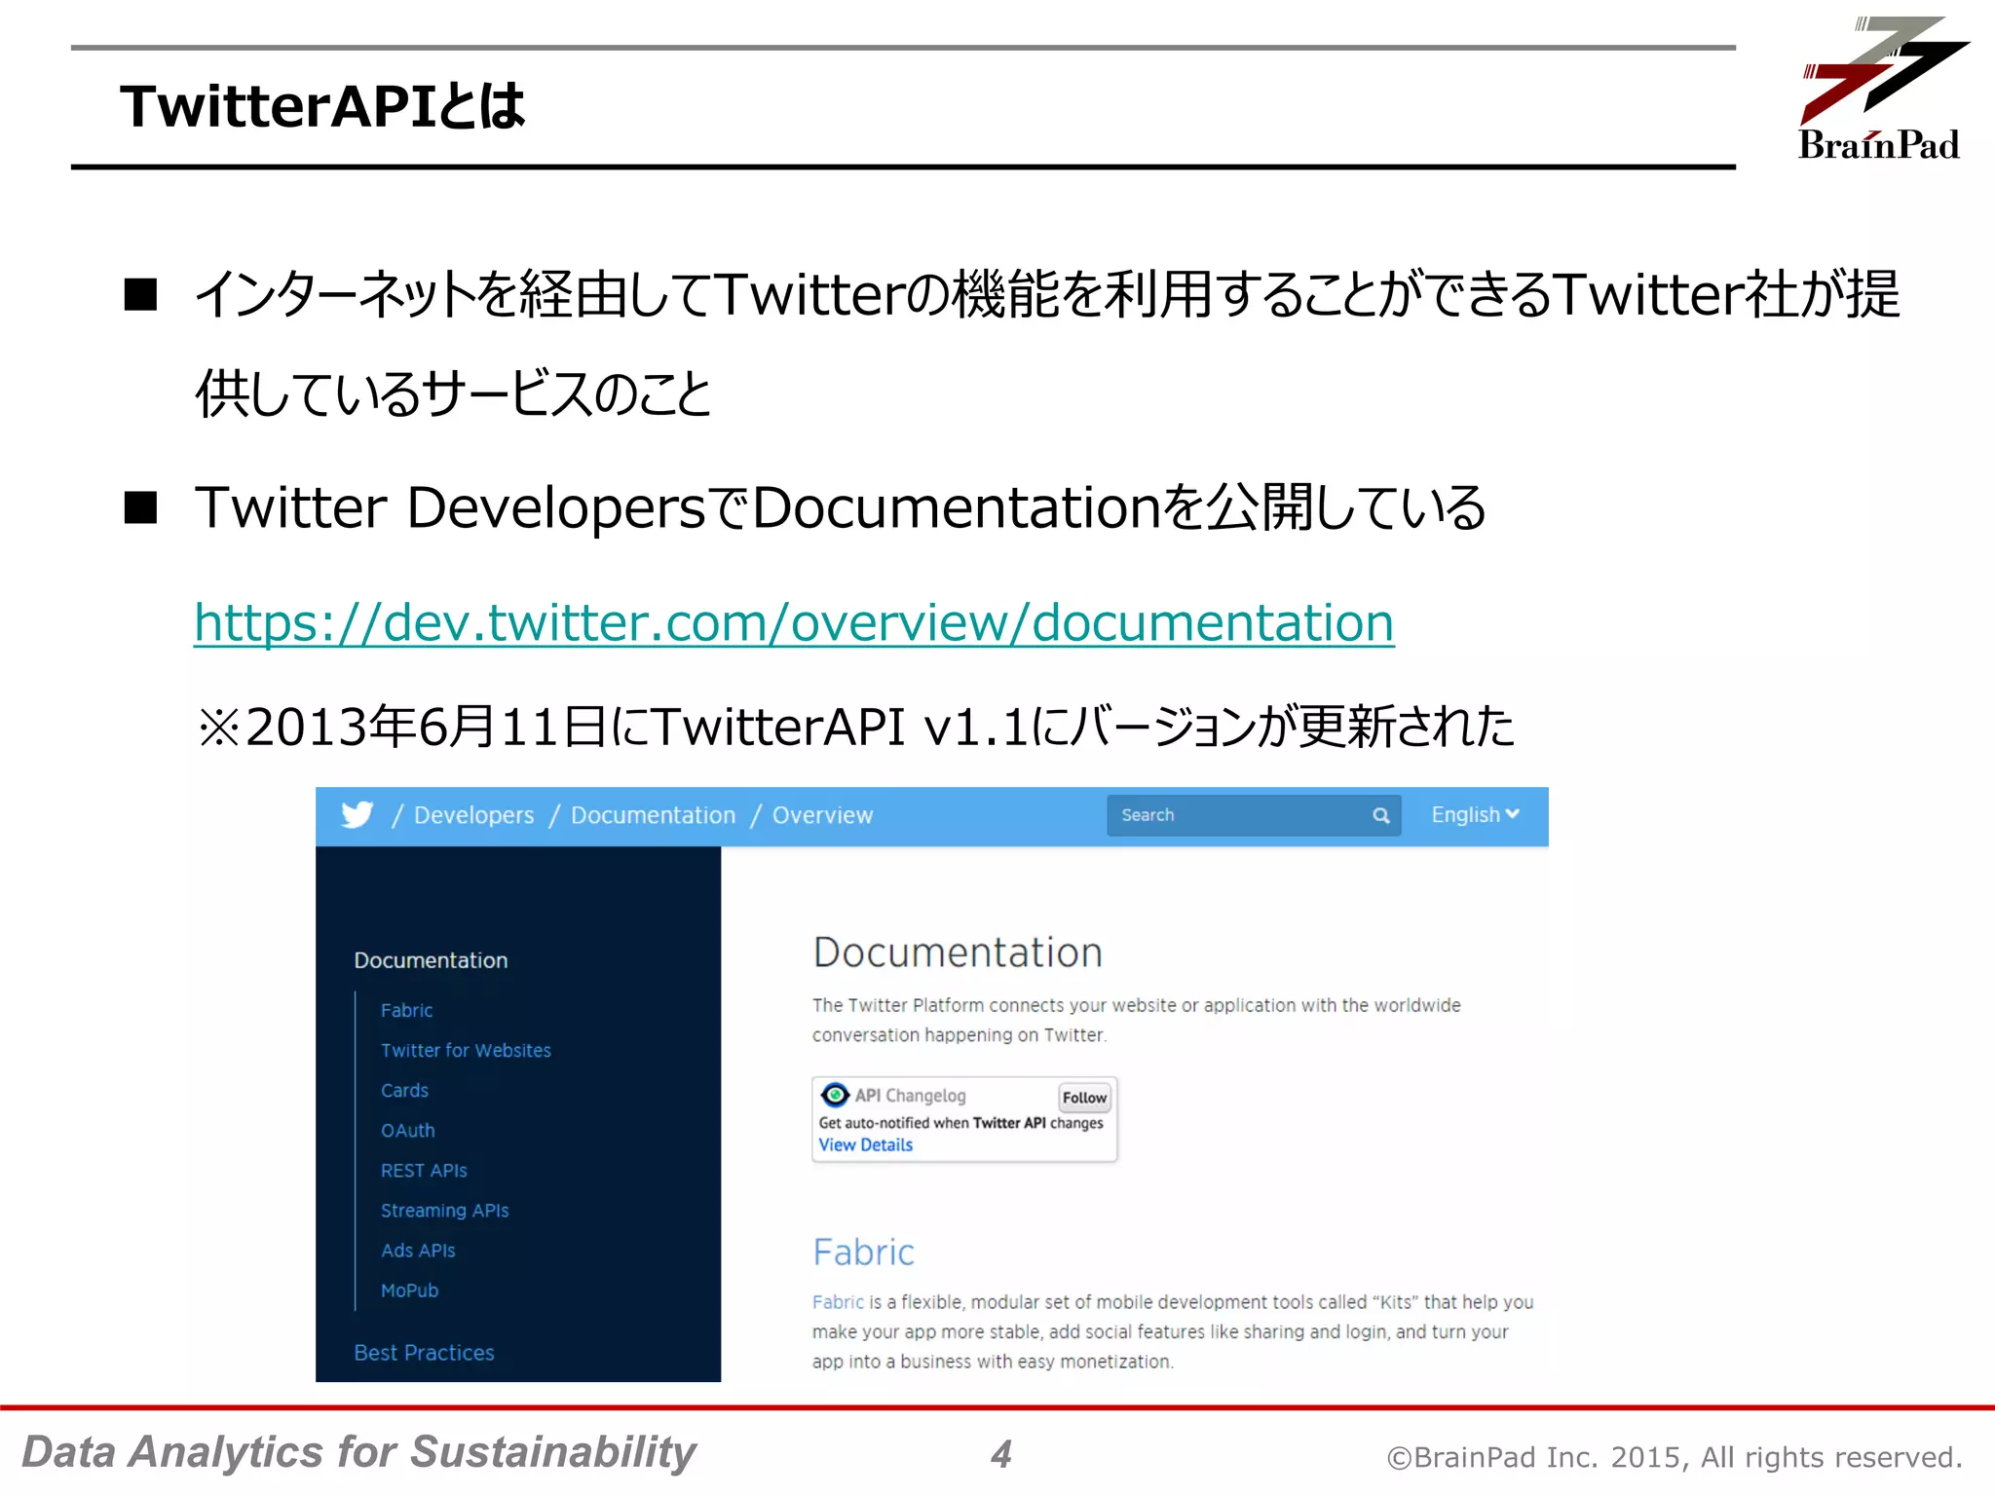Click the page number 4
Viewport: 1995px width, 1496px height.
[x=1001, y=1454]
